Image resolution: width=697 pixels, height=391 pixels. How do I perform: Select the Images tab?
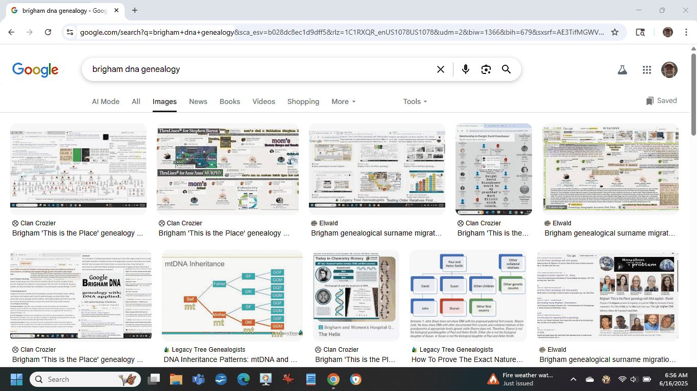click(x=164, y=101)
